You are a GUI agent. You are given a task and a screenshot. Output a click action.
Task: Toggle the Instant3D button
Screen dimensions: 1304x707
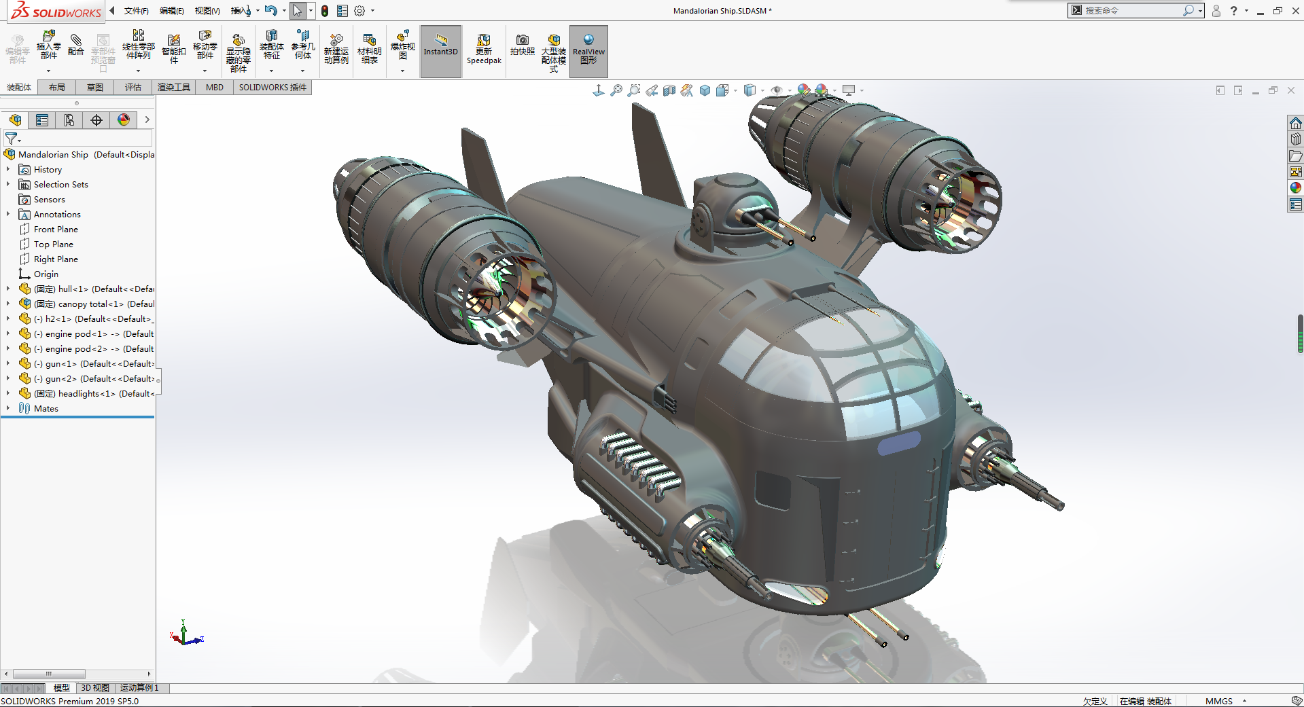pos(441,52)
